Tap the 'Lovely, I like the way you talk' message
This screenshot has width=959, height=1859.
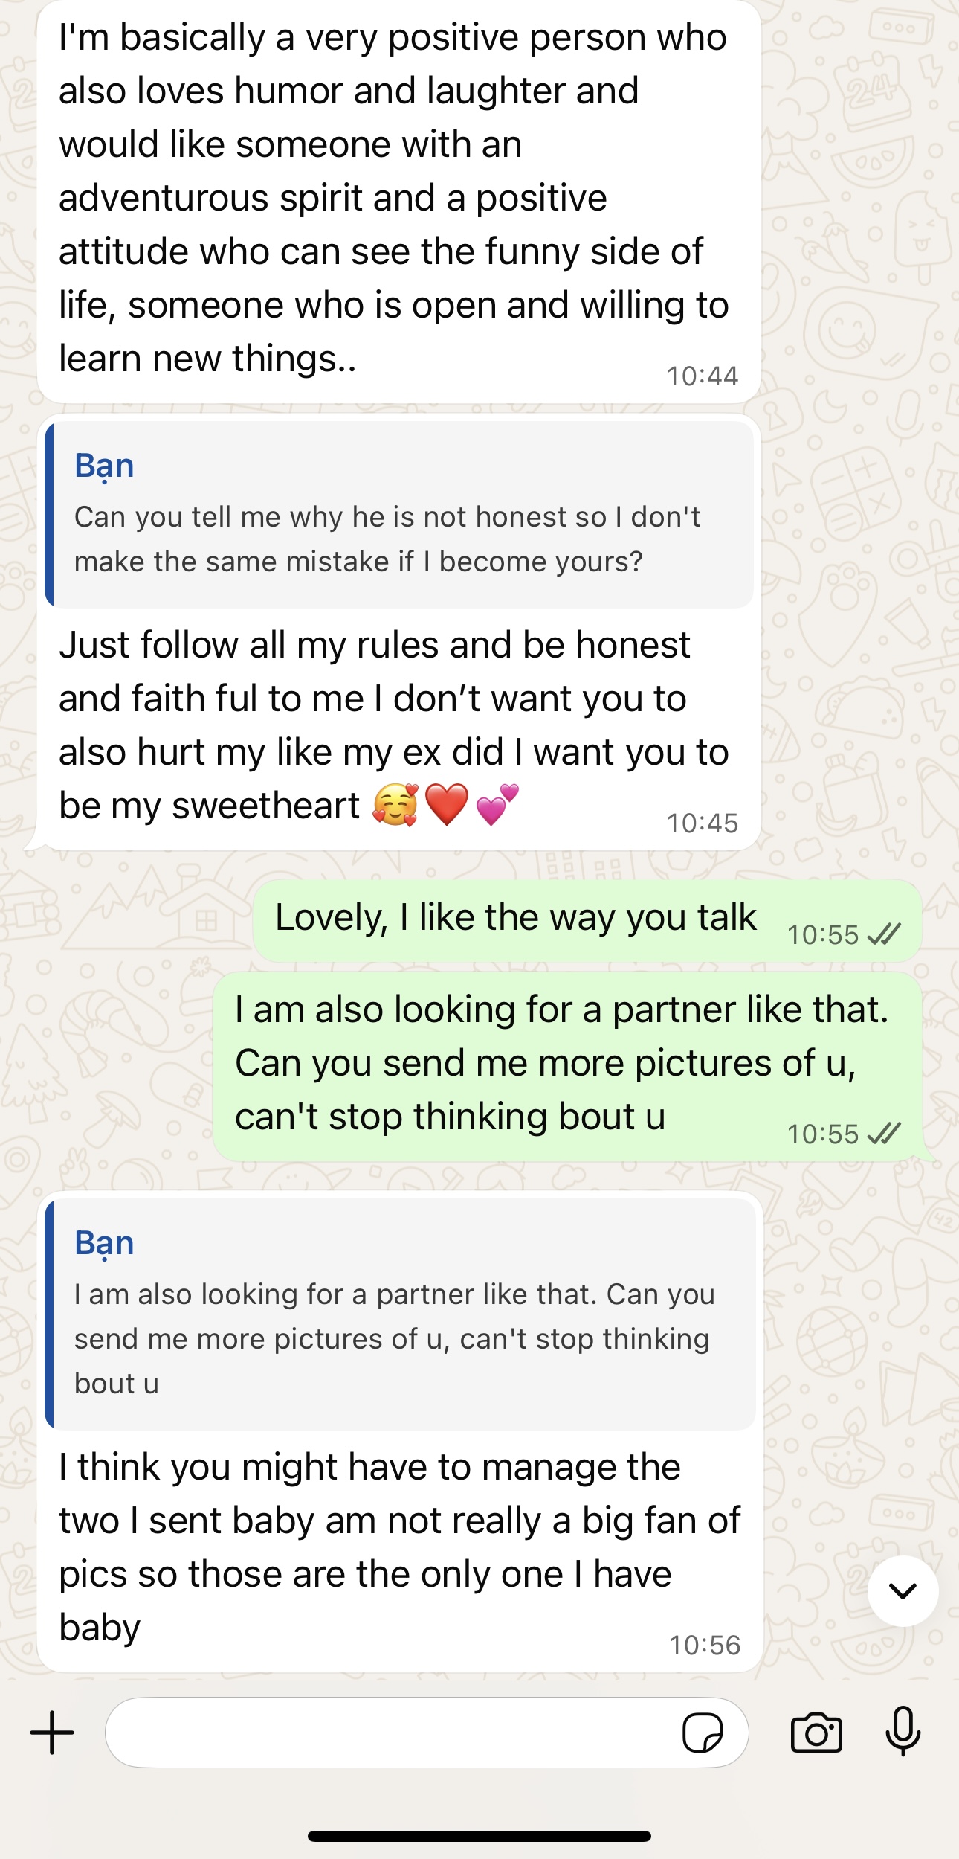587,920
